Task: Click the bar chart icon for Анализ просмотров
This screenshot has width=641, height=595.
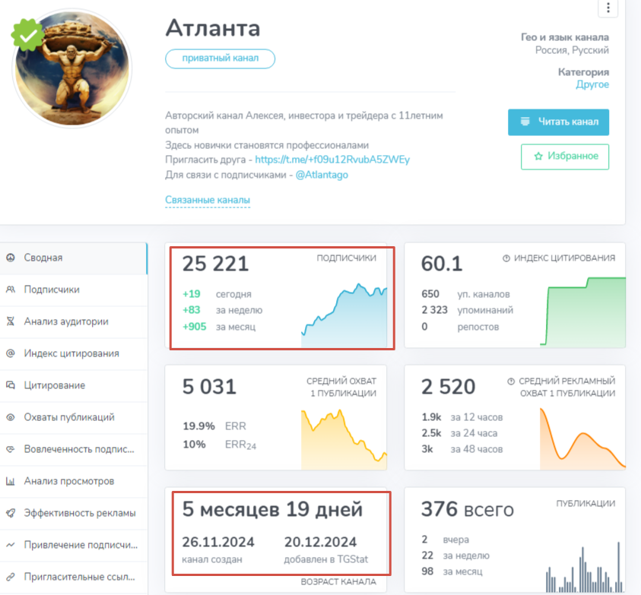Action: coord(11,481)
